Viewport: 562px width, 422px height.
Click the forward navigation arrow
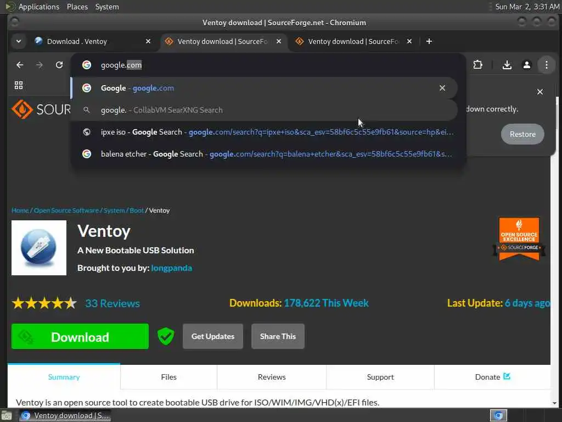pyautogui.click(x=40, y=65)
